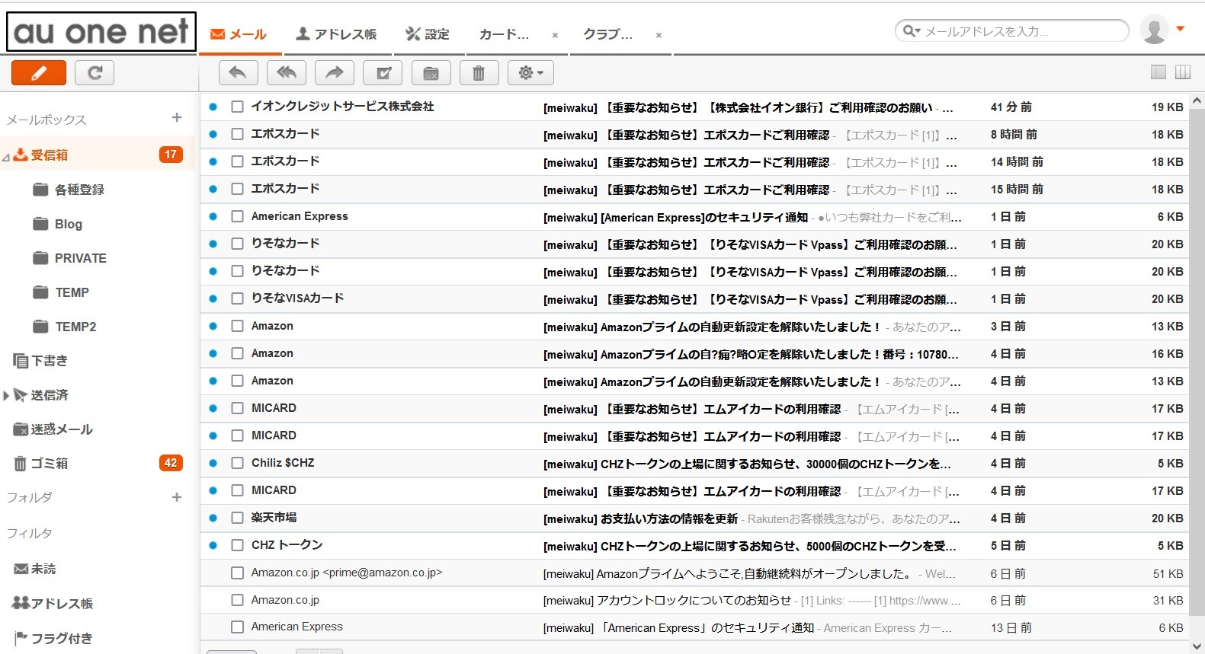
Task: Show 未読 unread mail filter
Action: 43,569
